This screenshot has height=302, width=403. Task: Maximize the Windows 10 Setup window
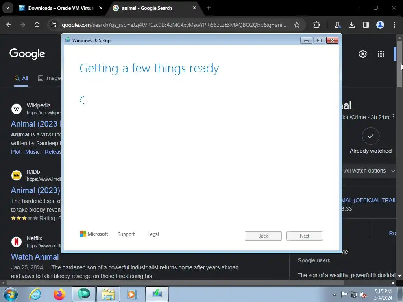[x=319, y=41]
